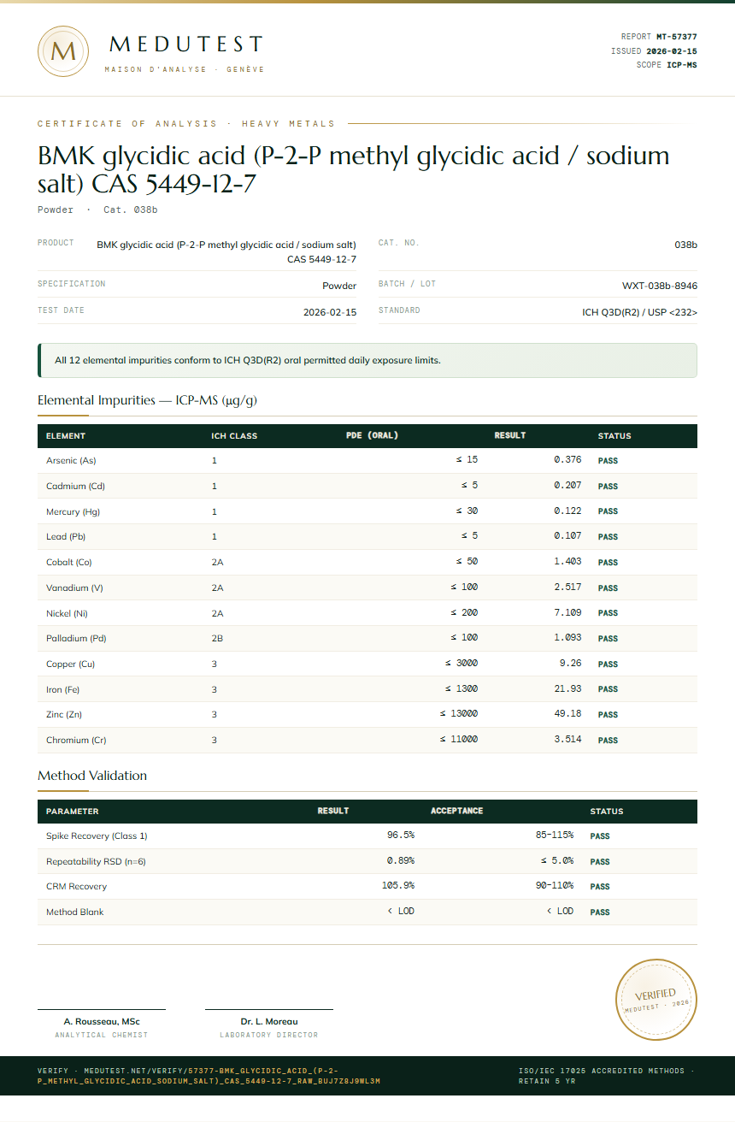735x1122 pixels.
Task: Click signature name A. Rousseau, MSc
Action: (102, 1021)
